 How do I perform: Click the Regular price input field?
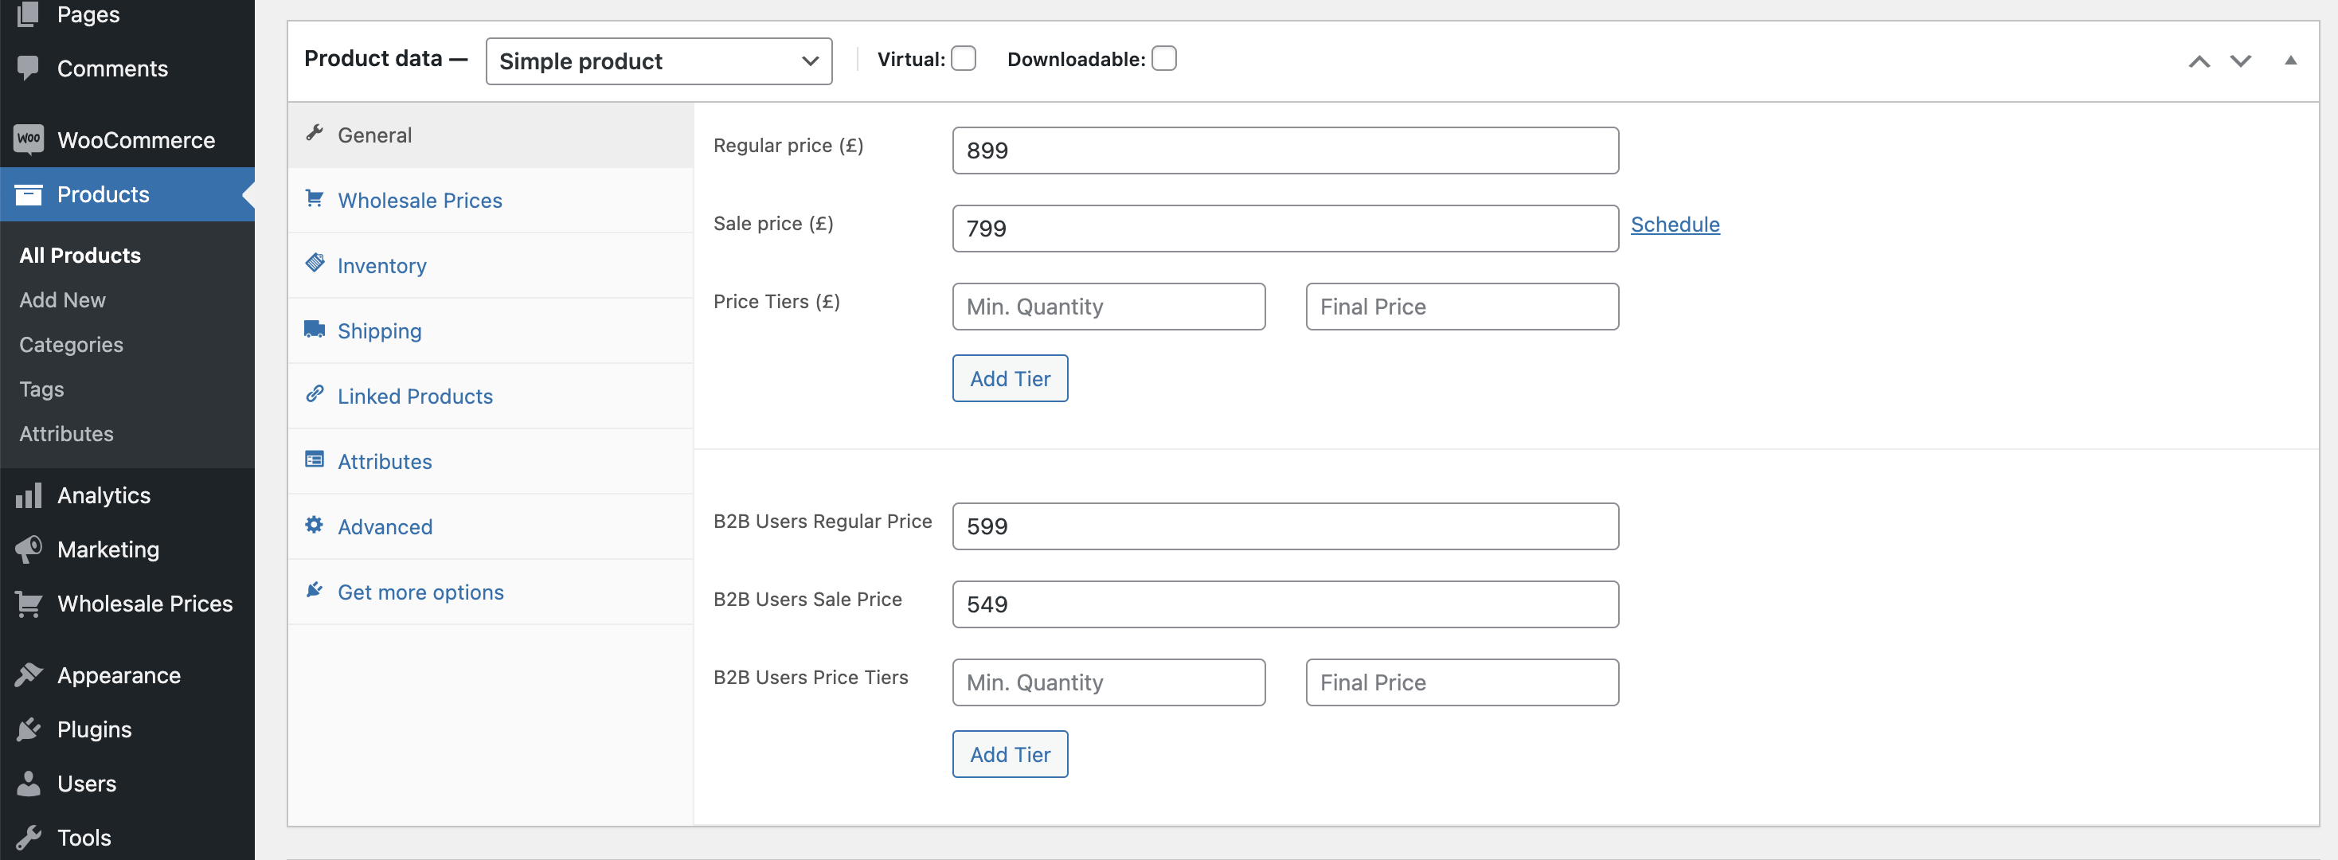1284,150
